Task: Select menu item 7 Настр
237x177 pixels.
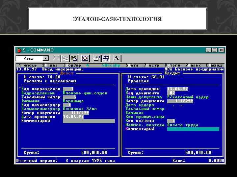Action: coord(151,65)
